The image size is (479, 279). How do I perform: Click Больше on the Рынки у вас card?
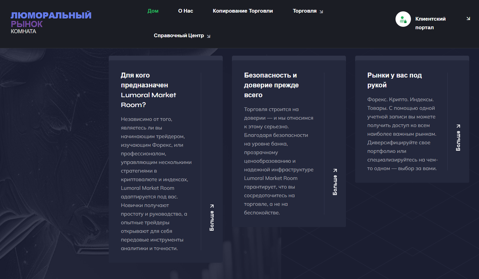tap(458, 141)
